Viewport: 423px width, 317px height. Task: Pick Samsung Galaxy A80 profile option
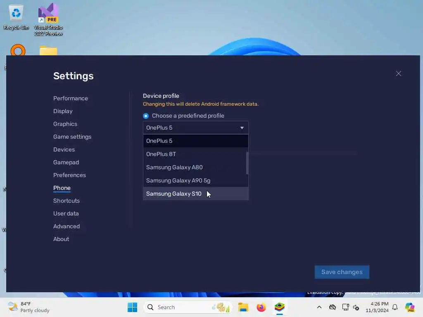click(195, 168)
